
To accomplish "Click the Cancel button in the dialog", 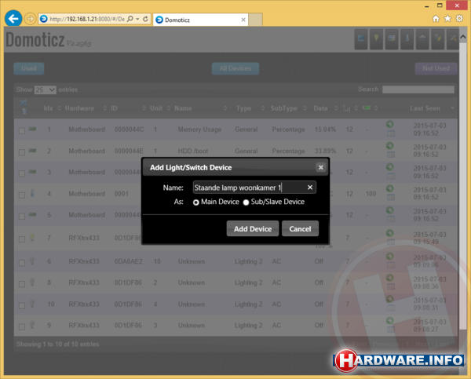I will 300,229.
